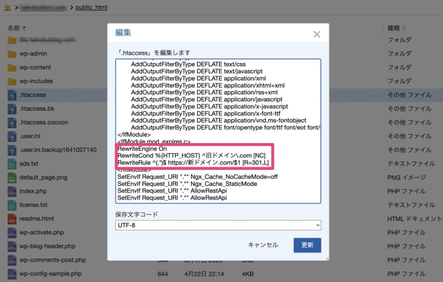Click the wp-content folder icon
Image resolution: width=443 pixels, height=282 pixels.
12,68
